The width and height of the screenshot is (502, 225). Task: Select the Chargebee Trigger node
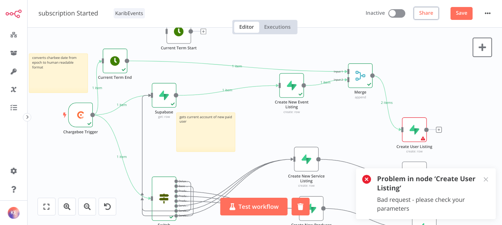(x=81, y=115)
